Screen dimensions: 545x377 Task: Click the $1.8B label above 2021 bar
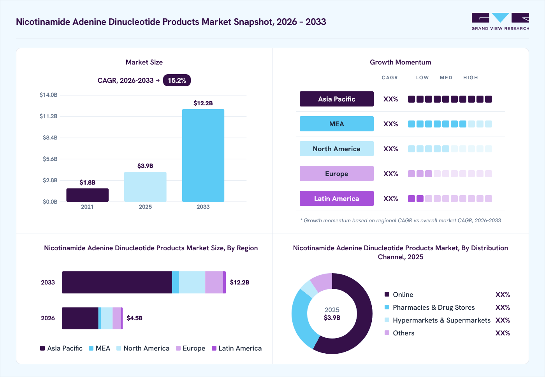(x=87, y=183)
